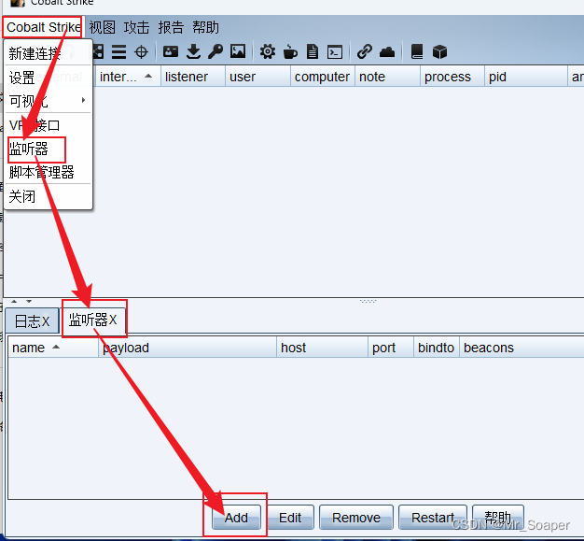Screen dimensions: 584x541
Task: Select 监听器 menu entry
Action: click(x=49, y=149)
